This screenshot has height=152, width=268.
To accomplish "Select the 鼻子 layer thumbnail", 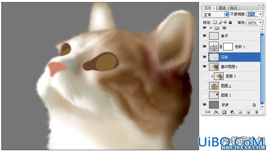I will (x=214, y=36).
